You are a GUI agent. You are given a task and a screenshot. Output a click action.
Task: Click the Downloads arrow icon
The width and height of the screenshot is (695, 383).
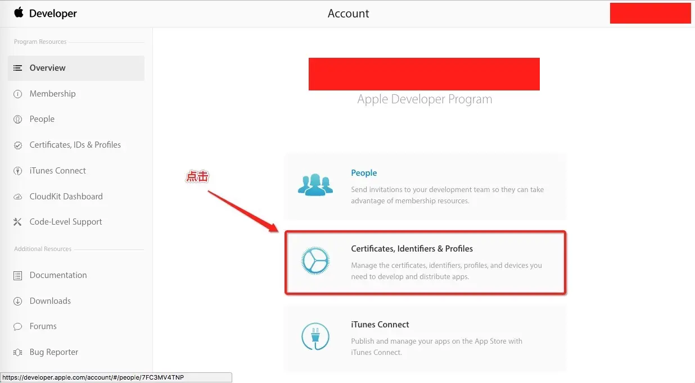tap(18, 301)
